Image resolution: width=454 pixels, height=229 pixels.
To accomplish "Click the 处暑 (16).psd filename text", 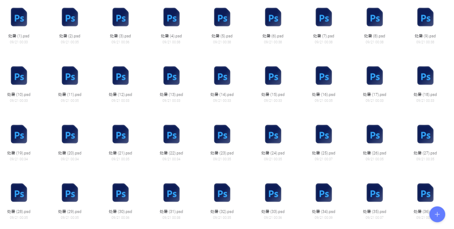I will click(x=324, y=94).
